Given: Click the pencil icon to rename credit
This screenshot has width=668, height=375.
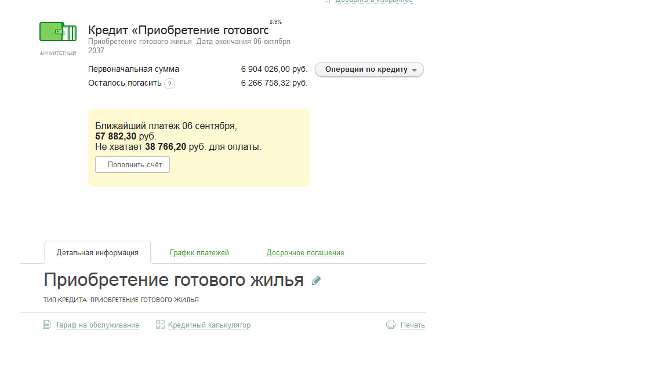Looking at the screenshot, I should pos(316,281).
